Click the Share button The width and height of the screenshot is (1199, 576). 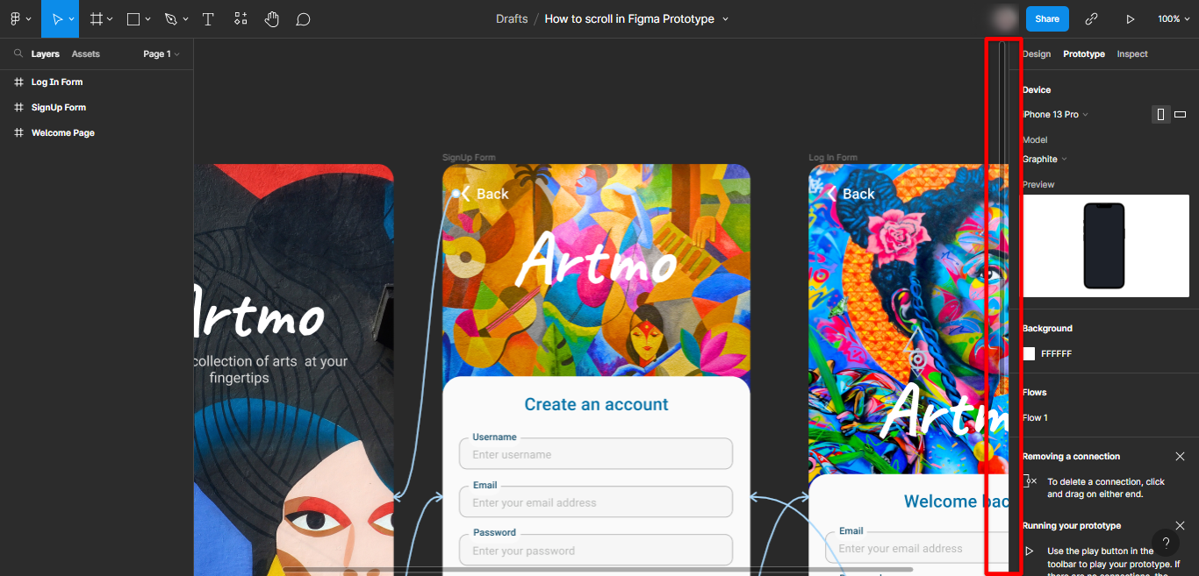coord(1047,18)
